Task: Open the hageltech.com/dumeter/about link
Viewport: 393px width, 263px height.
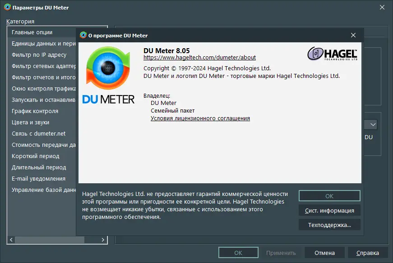Action: (199, 58)
